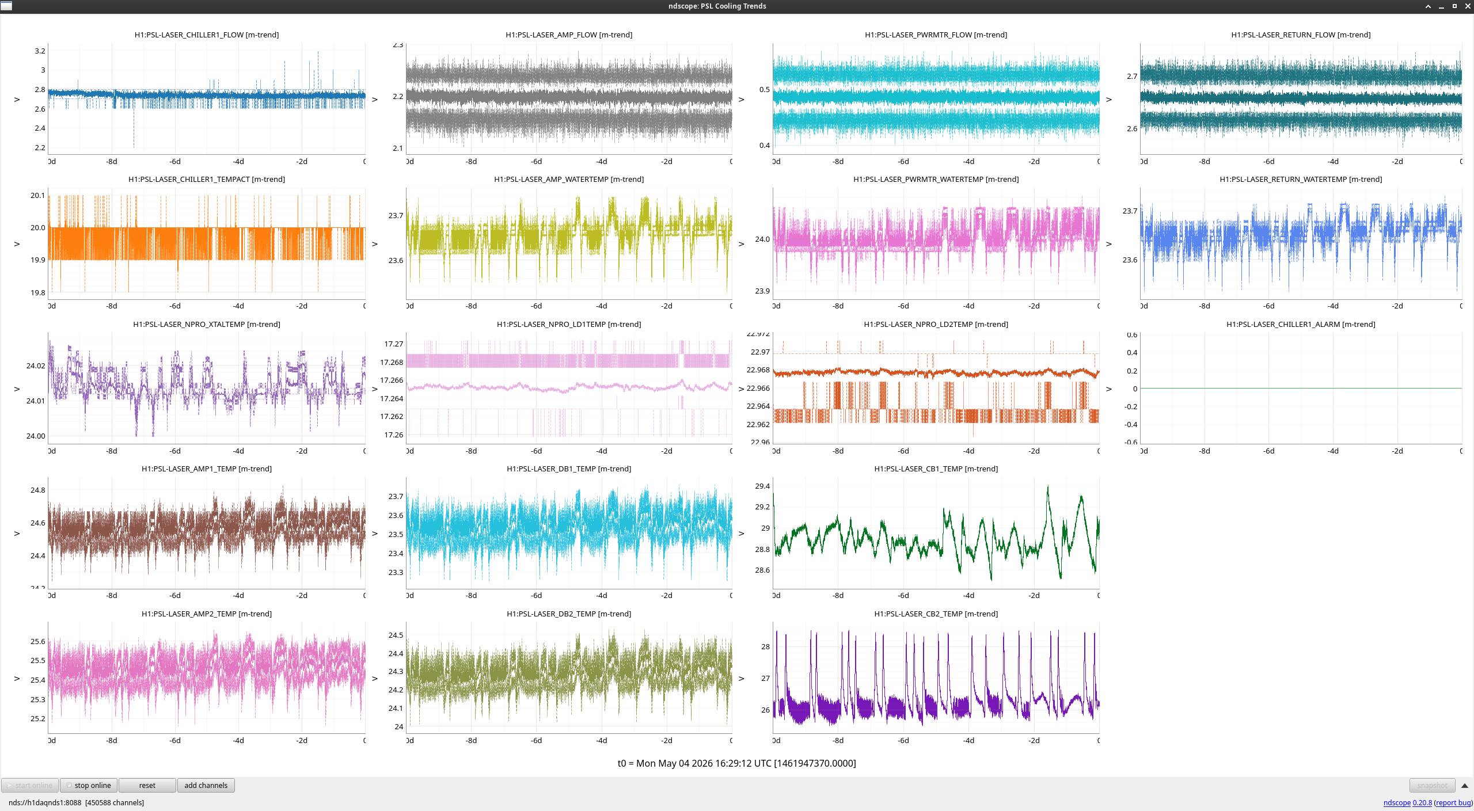Maximize the ndscope window
Image resolution: width=1474 pixels, height=811 pixels.
click(1454, 6)
